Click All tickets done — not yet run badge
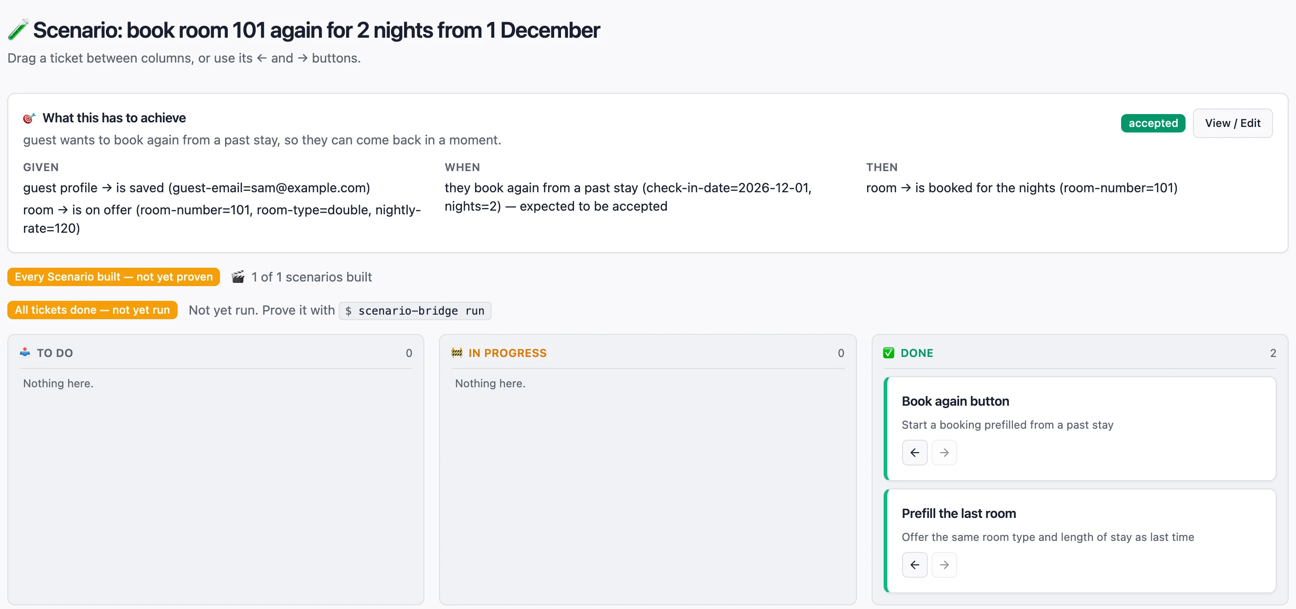 [92, 310]
